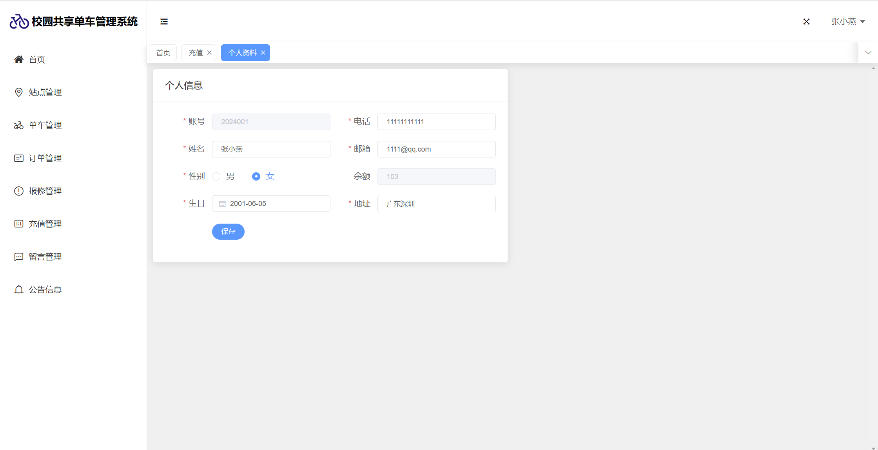Switch to 充值 tab
This screenshot has height=450, width=878.
(x=196, y=53)
